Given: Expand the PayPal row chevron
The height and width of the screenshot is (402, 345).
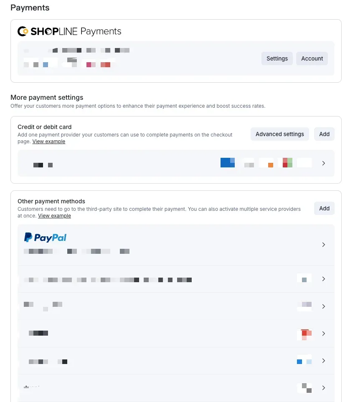Looking at the screenshot, I should (324, 245).
